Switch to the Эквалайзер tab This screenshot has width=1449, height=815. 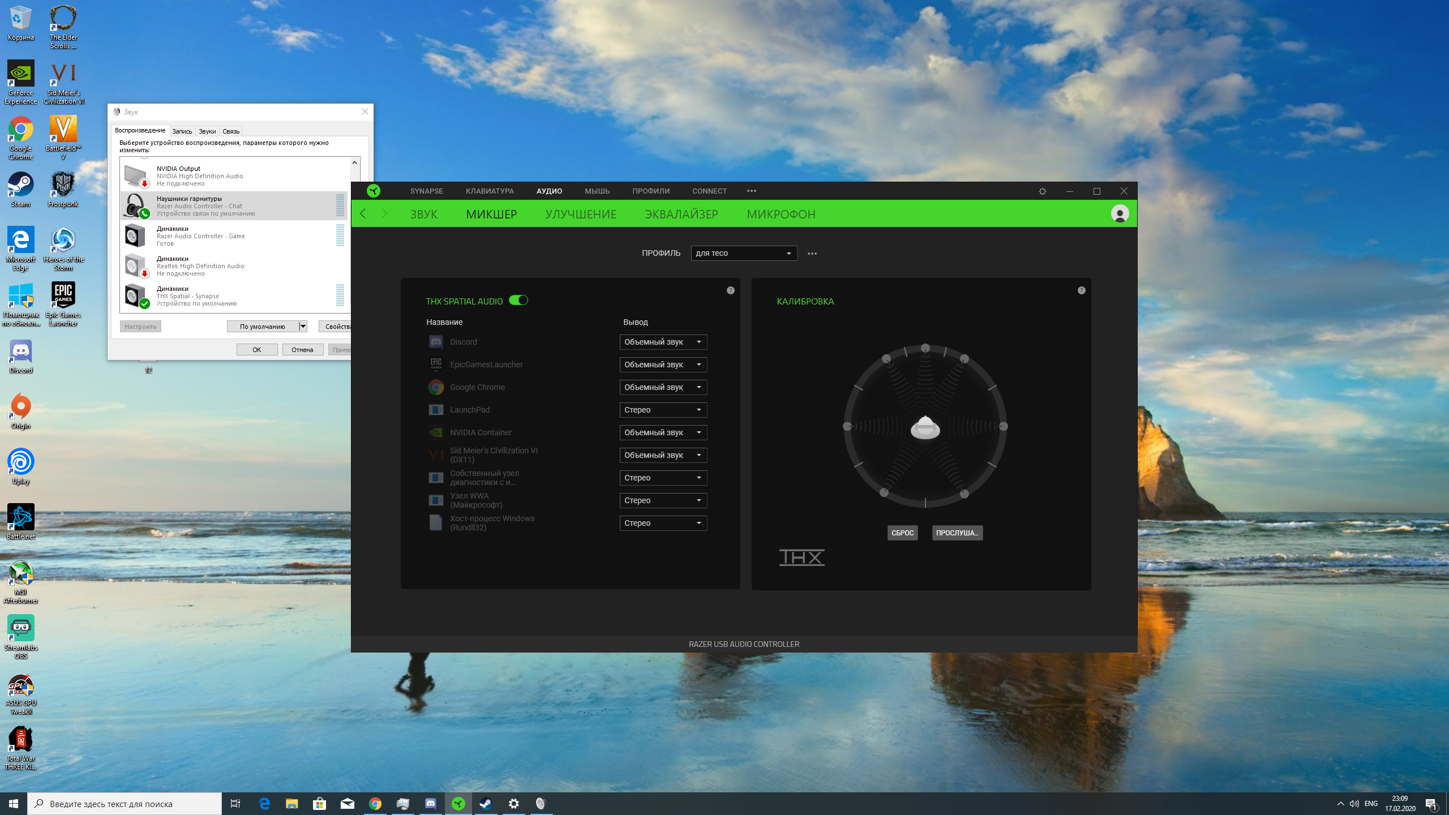681,215
